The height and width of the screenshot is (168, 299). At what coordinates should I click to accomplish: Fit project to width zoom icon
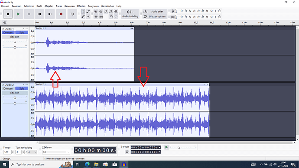(111, 12)
